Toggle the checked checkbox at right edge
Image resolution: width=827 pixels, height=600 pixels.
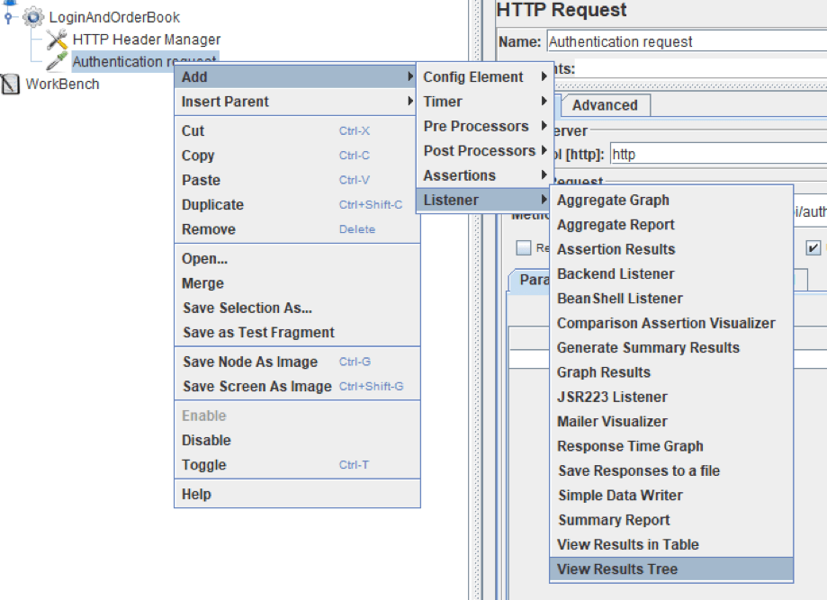(813, 247)
